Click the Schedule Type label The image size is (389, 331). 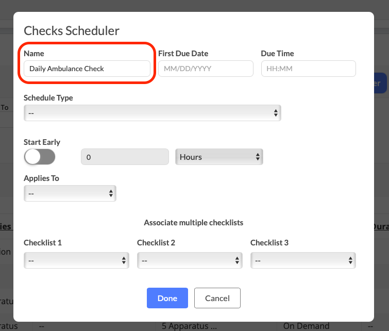48,98
